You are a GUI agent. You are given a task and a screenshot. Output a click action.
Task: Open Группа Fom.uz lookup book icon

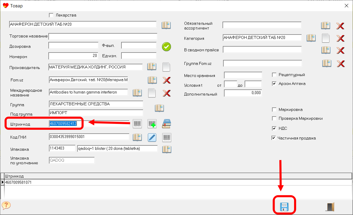point(327,63)
